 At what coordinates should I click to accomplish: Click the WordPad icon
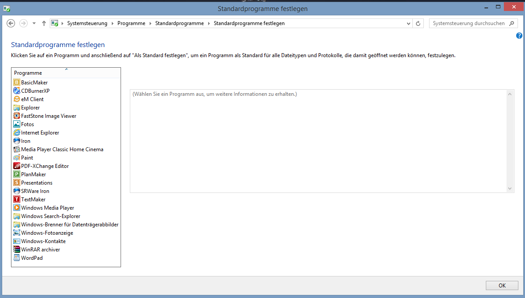point(16,258)
